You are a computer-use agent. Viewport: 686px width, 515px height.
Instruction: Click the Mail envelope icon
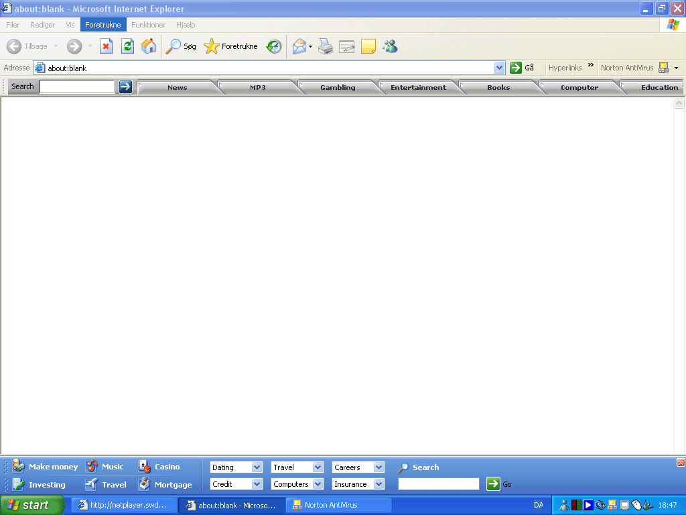[x=299, y=46]
